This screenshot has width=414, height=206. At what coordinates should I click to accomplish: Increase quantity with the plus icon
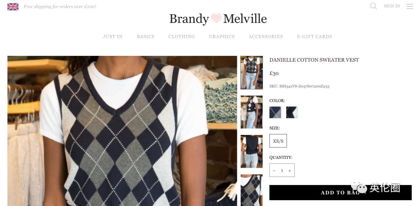290,171
